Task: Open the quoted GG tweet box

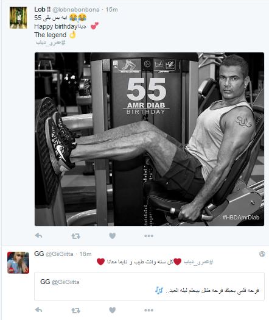Action: click(149, 286)
